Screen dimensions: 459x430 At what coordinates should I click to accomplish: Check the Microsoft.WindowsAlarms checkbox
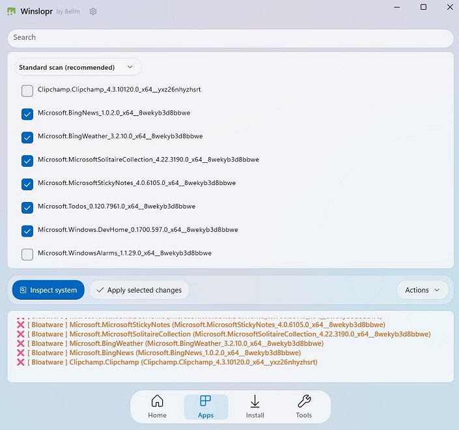pyautogui.click(x=27, y=254)
